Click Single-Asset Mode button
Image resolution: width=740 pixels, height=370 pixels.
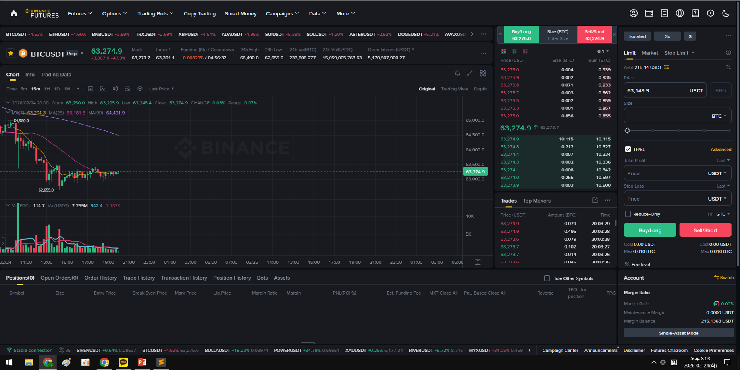[678, 333]
